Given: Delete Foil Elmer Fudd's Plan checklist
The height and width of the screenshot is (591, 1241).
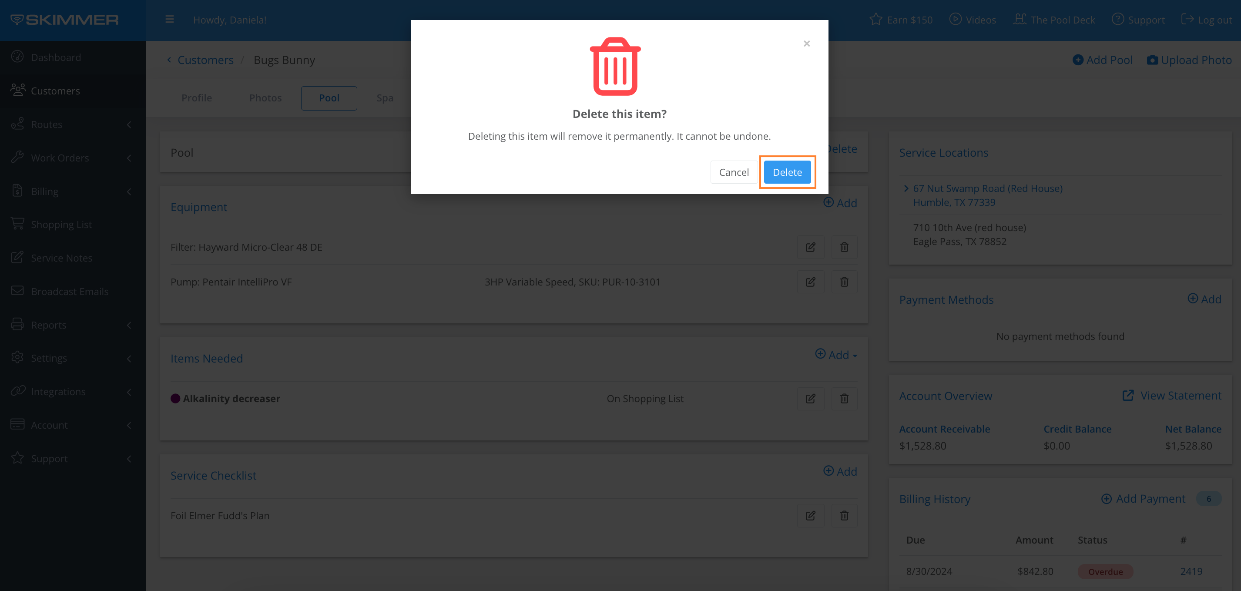Looking at the screenshot, I should coord(844,515).
